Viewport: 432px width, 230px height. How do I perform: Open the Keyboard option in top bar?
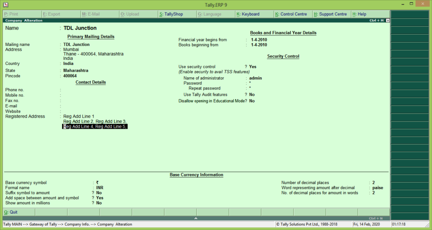click(254, 14)
